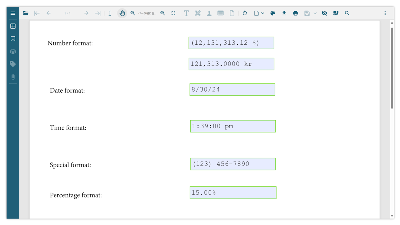400x225 pixels.
Task: Toggle annotation visibility eye icon
Action: pyautogui.click(x=324, y=13)
